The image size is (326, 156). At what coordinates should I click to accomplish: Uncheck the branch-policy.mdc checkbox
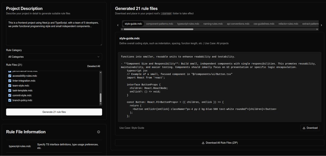pos(10,100)
